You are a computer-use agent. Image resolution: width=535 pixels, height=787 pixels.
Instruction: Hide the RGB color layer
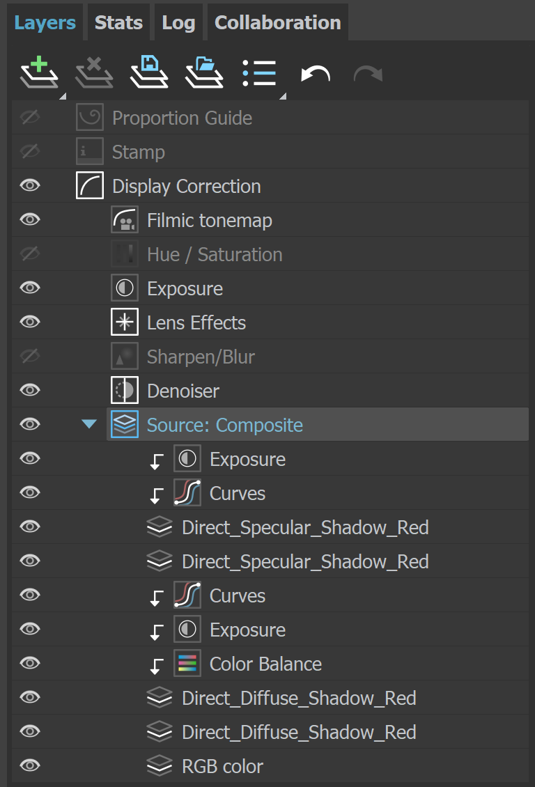pyautogui.click(x=30, y=767)
